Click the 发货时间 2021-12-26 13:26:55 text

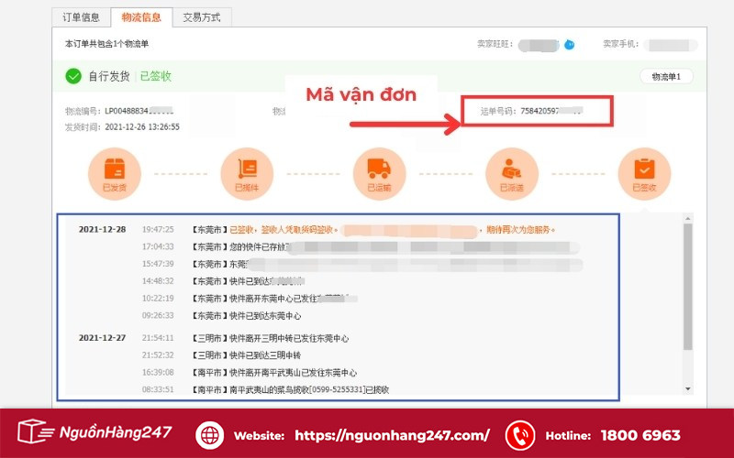tap(122, 127)
